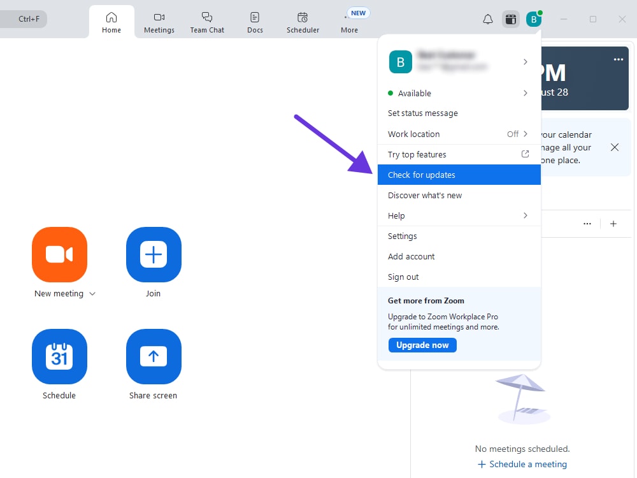
Task: Open Discover what's new
Action: [x=459, y=195]
